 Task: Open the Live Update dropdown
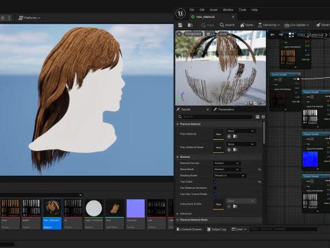296,25
